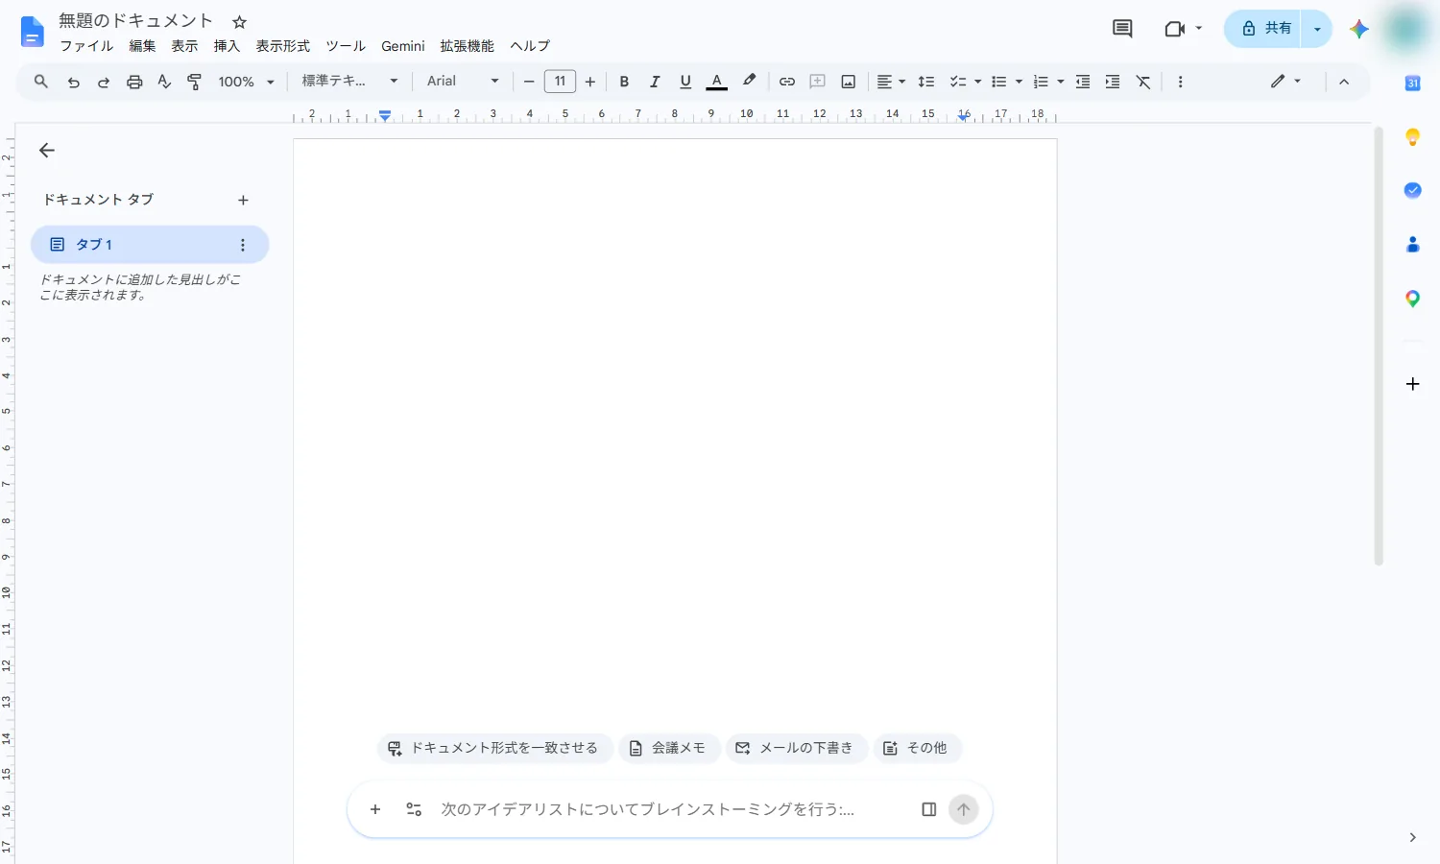This screenshot has height=864, width=1440.
Task: Undo the last action
Action: (73, 82)
